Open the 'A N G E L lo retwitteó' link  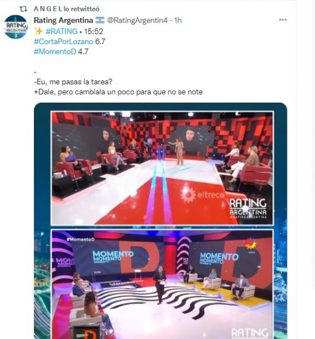coord(67,9)
